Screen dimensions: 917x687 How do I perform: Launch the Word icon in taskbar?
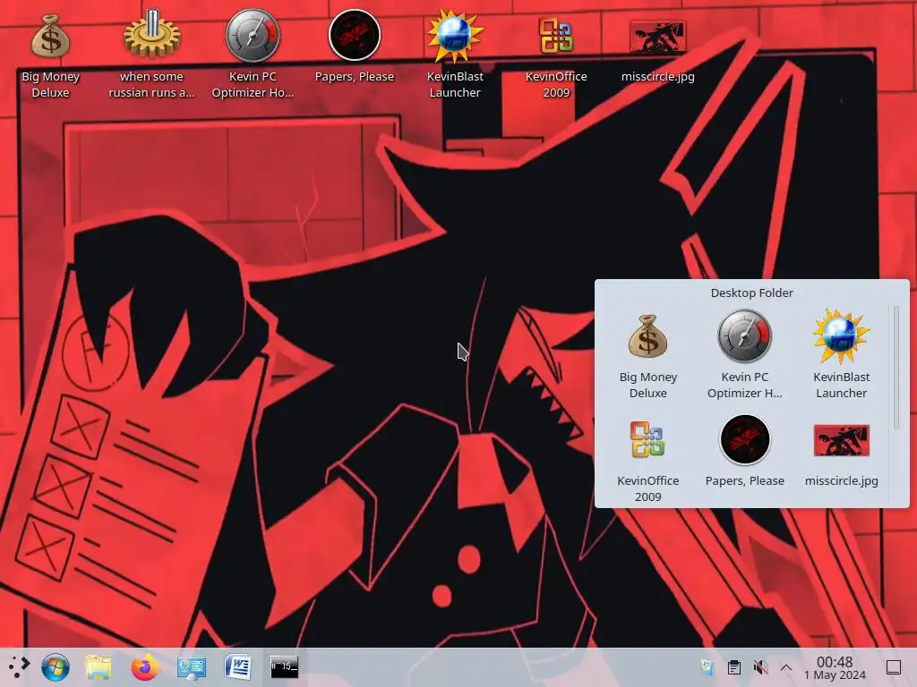tap(237, 666)
